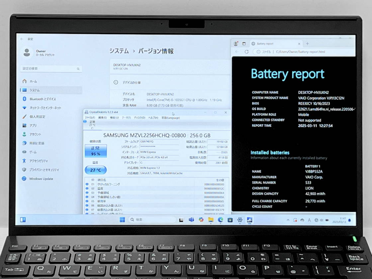Click the インターフェース value NVM Express
Screen dimensions: 372x279
(159, 152)
